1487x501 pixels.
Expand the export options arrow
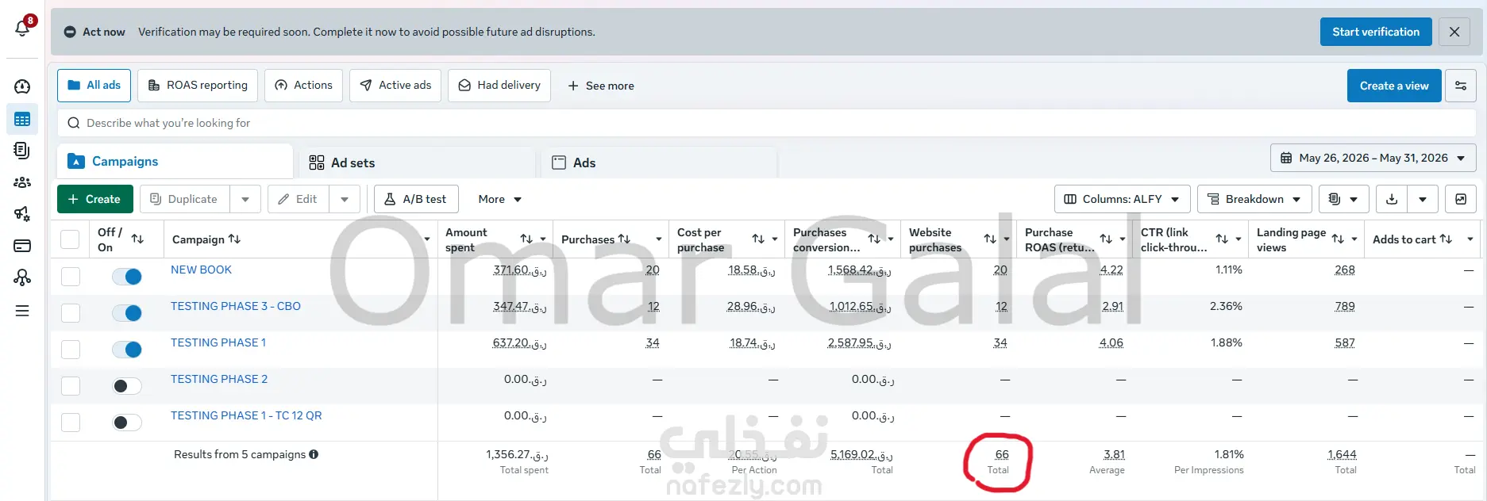[1423, 199]
